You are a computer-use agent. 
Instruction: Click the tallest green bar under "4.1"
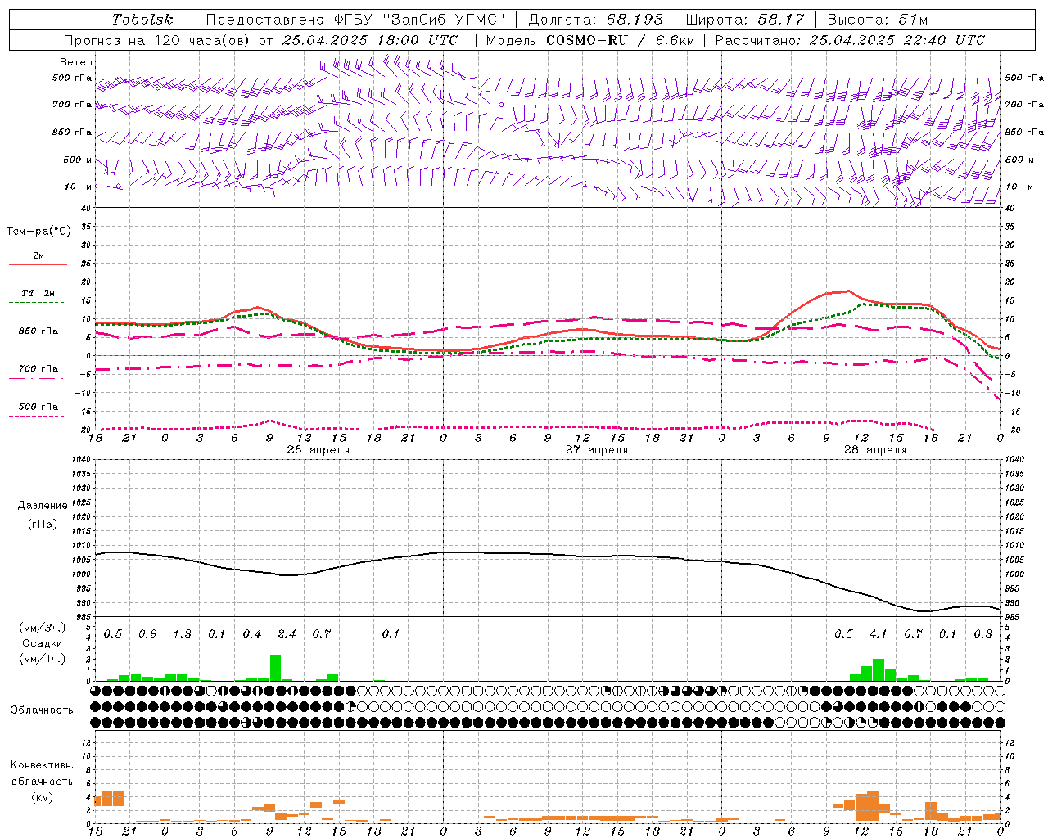tap(879, 669)
